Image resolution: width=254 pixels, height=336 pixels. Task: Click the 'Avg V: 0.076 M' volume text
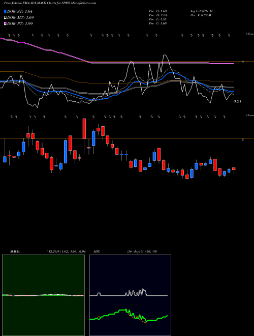201,11
